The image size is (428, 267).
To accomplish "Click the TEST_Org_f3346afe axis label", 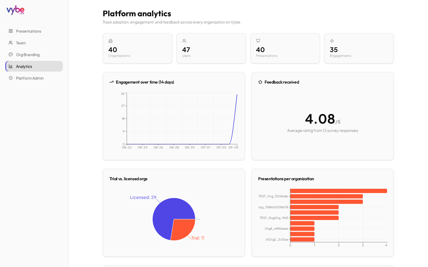I will [273, 196].
